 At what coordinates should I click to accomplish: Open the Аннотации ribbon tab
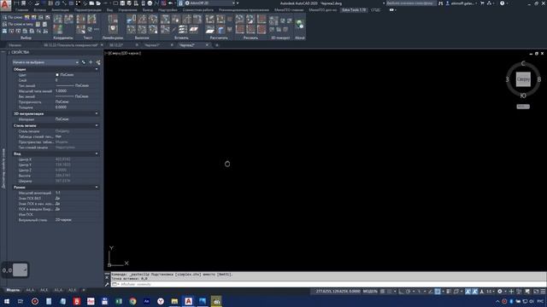pyautogui.click(x=61, y=10)
